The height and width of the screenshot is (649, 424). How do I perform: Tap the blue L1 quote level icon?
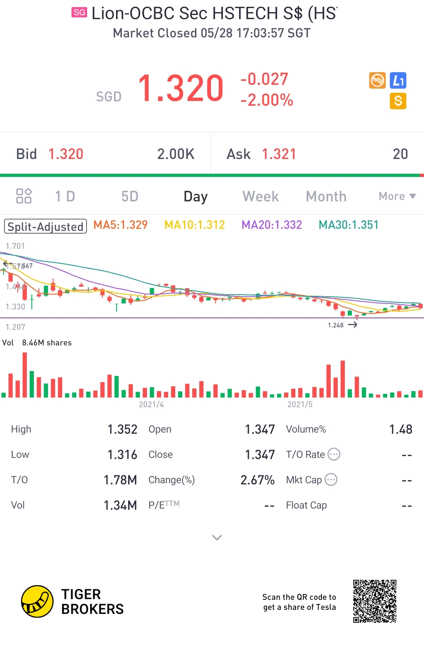398,80
